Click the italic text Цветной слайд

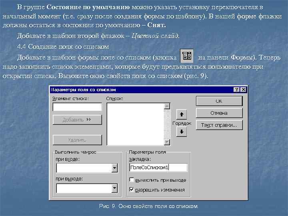(x=155, y=36)
